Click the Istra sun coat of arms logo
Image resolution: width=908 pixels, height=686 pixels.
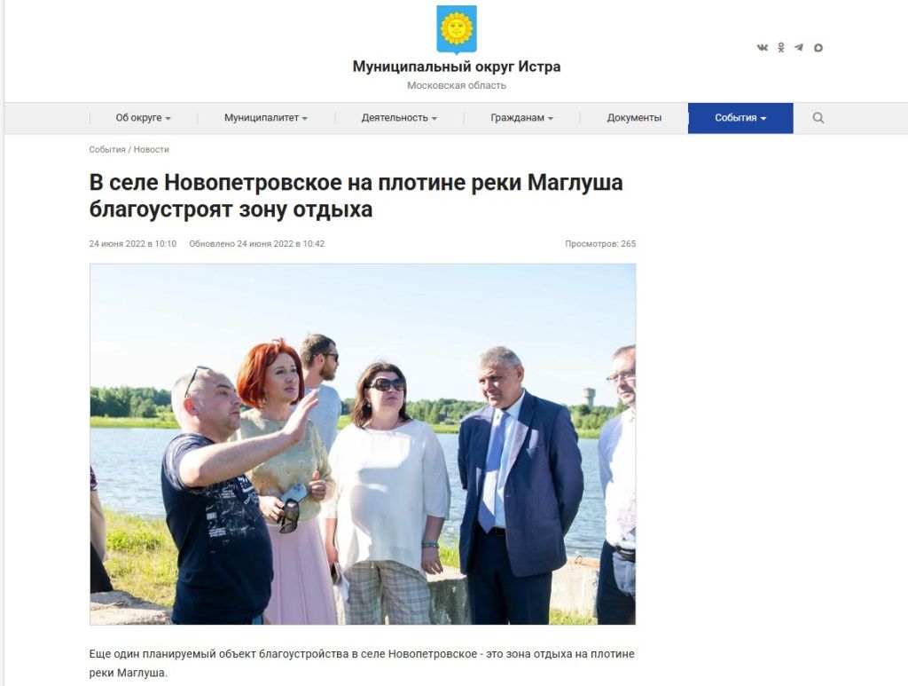457,29
